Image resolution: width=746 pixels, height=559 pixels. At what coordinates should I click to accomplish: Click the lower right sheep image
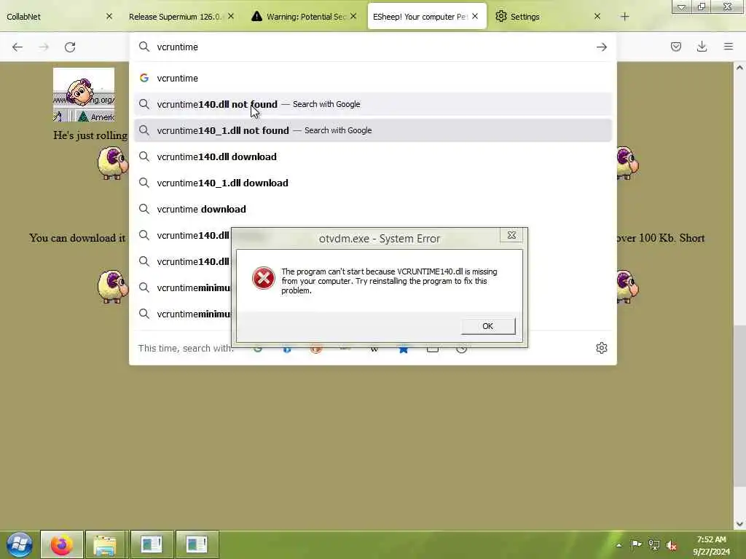point(627,287)
